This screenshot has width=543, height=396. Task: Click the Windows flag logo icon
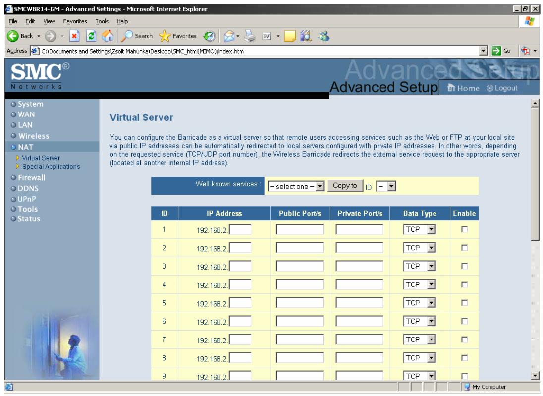[529, 21]
